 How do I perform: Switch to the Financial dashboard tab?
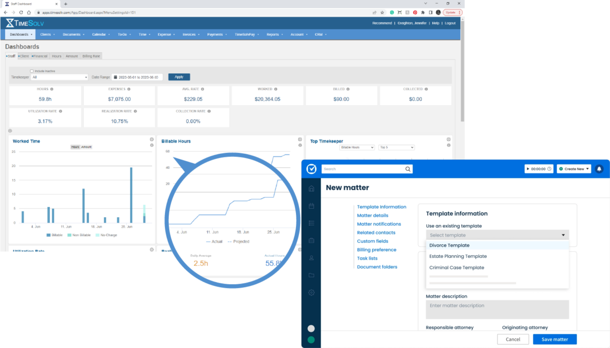point(40,56)
